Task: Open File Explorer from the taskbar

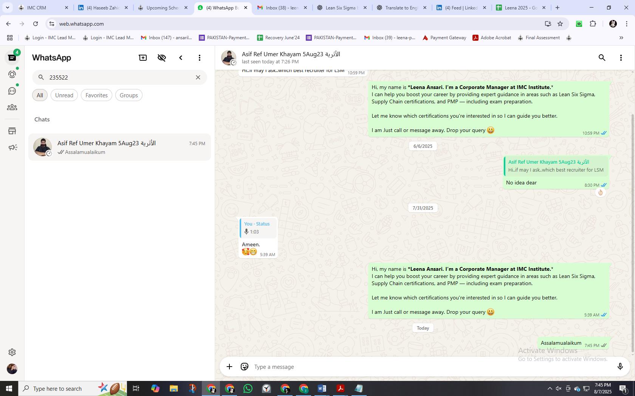Action: click(174, 388)
